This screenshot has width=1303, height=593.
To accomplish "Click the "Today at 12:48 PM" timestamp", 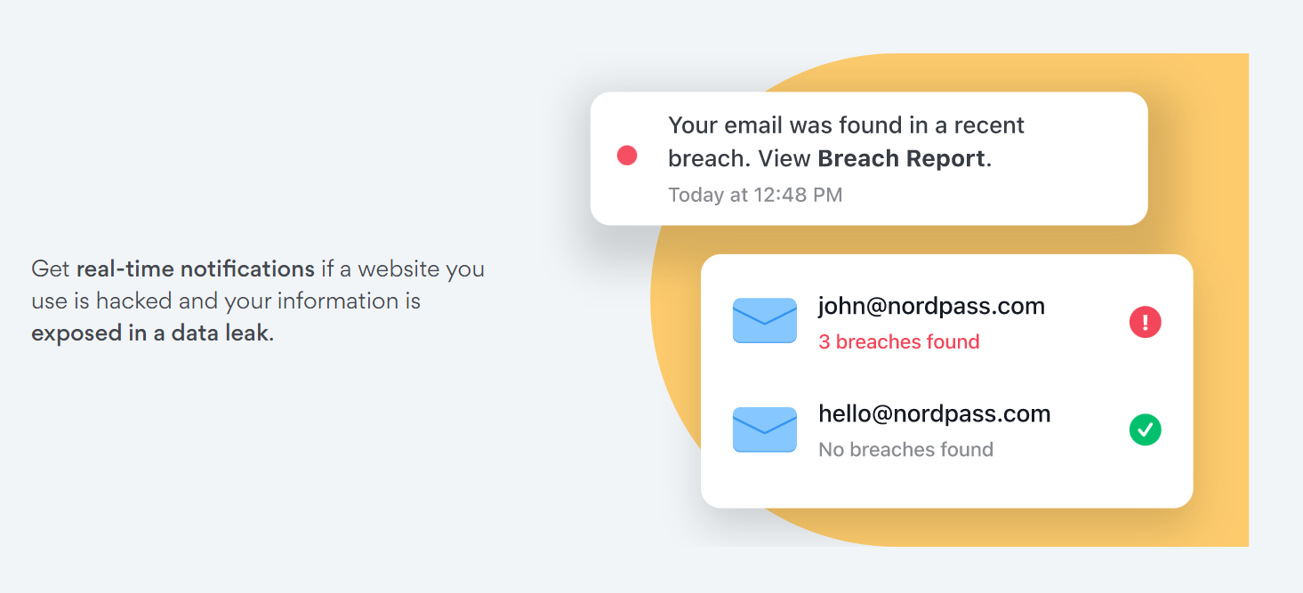I will [755, 195].
